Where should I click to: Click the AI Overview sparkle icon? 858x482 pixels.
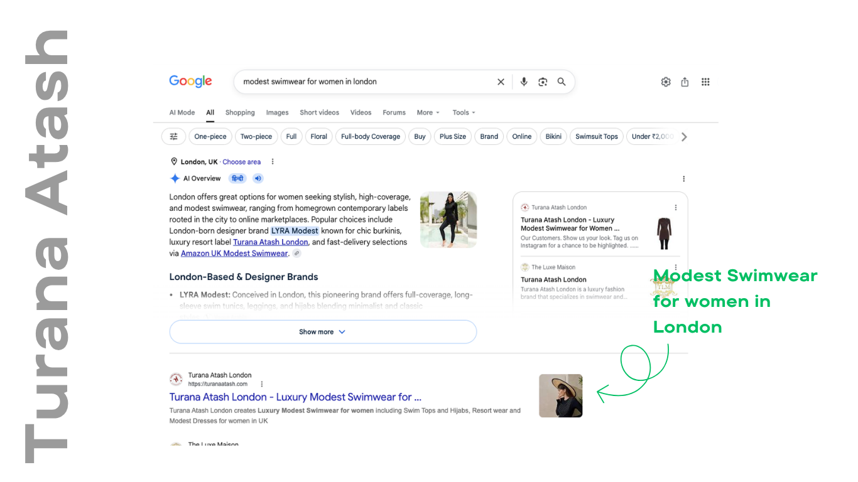tap(175, 178)
